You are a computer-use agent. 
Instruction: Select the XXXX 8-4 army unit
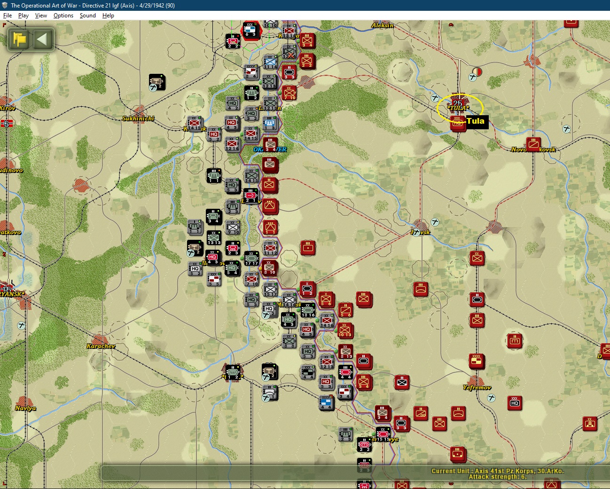(251, 71)
